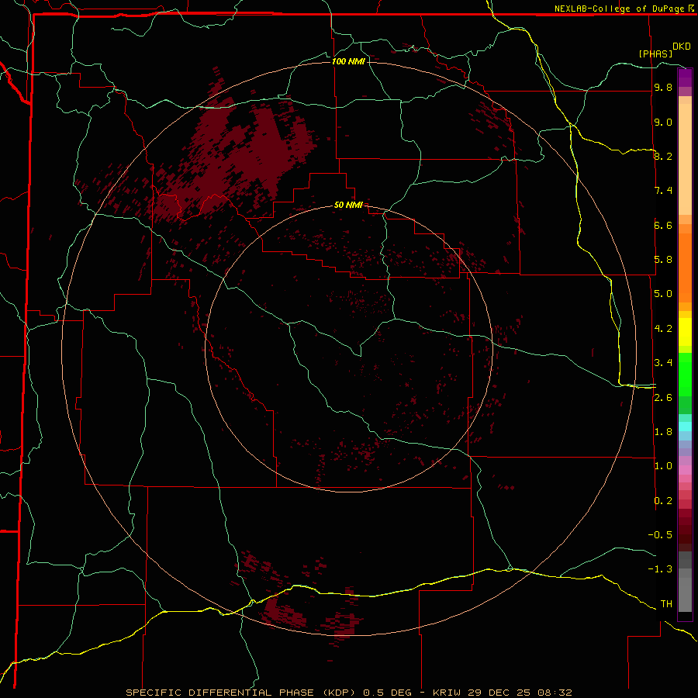Screen dimensions: 698x698
Task: Click the 0.5 DEG elevation text
Action: pyautogui.click(x=387, y=693)
